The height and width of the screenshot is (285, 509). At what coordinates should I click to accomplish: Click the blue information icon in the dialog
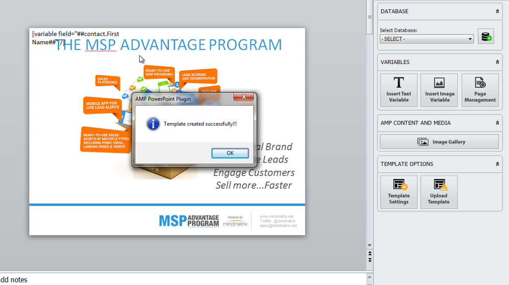(x=153, y=124)
